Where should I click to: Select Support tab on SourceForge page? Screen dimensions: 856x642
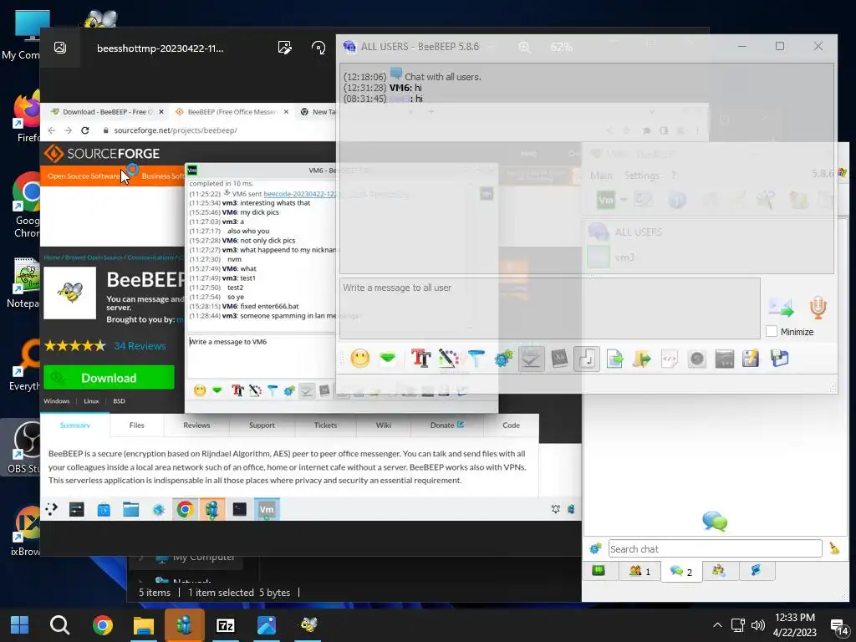pyautogui.click(x=262, y=425)
